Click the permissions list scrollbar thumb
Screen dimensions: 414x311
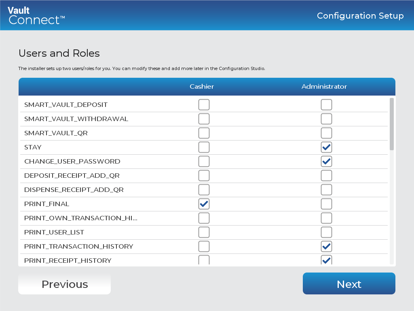tap(391, 124)
